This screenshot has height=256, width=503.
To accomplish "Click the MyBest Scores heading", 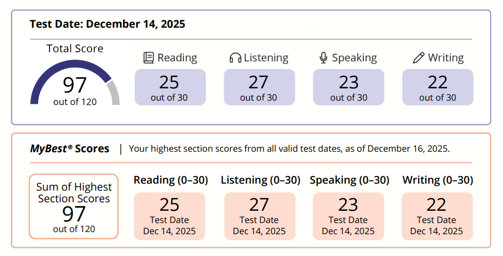I will (70, 148).
